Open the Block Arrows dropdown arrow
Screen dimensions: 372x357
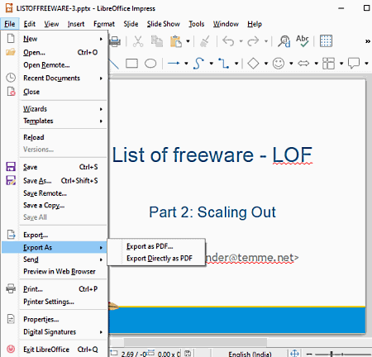click(317, 64)
